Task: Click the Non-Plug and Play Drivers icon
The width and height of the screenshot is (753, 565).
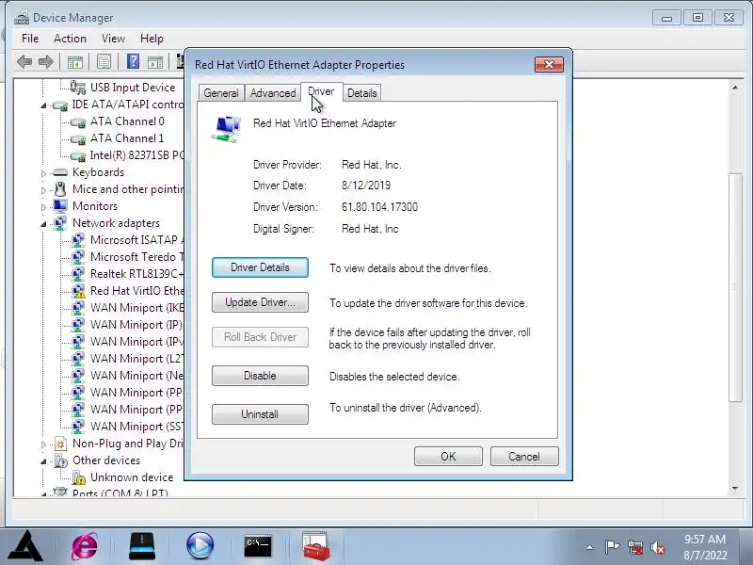Action: tap(60, 444)
